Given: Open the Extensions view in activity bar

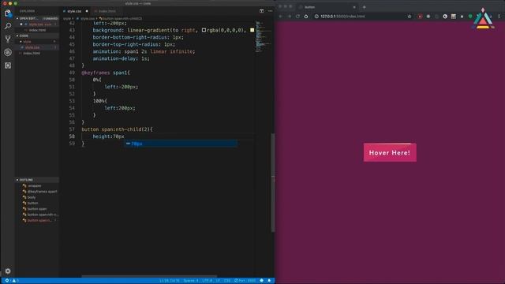Looking at the screenshot, I should tap(8, 65).
